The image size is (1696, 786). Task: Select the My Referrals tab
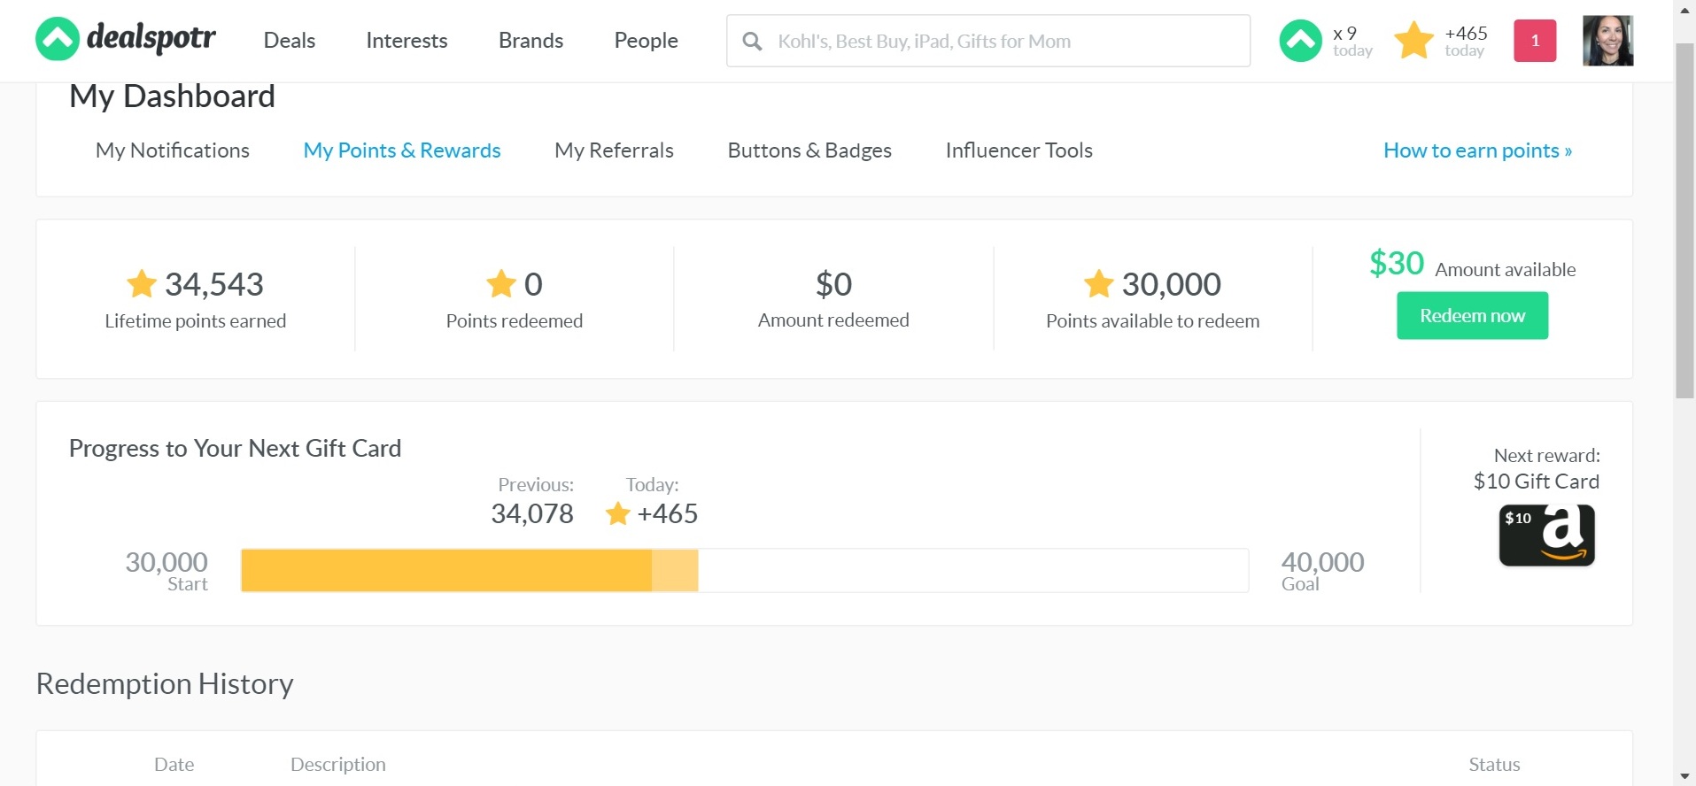click(x=614, y=150)
